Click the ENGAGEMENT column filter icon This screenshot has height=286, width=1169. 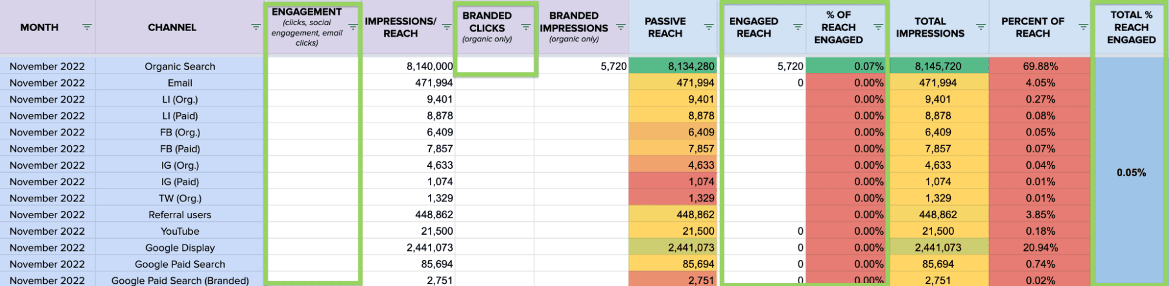tap(353, 27)
